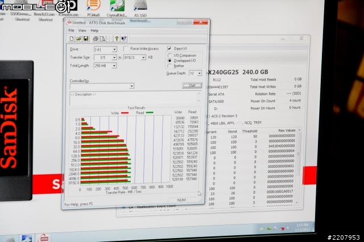
Task: Select the CrystalDisk desktop shortcut
Action: [117, 9]
